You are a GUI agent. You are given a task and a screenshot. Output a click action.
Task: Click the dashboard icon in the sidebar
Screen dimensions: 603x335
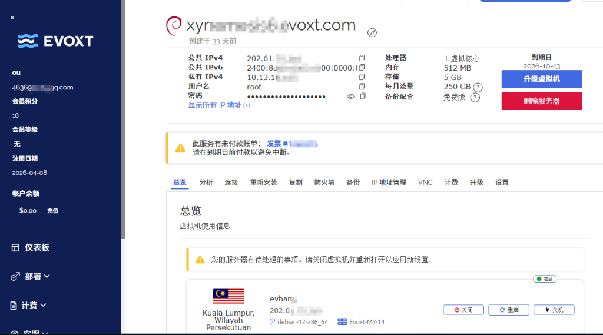point(15,248)
